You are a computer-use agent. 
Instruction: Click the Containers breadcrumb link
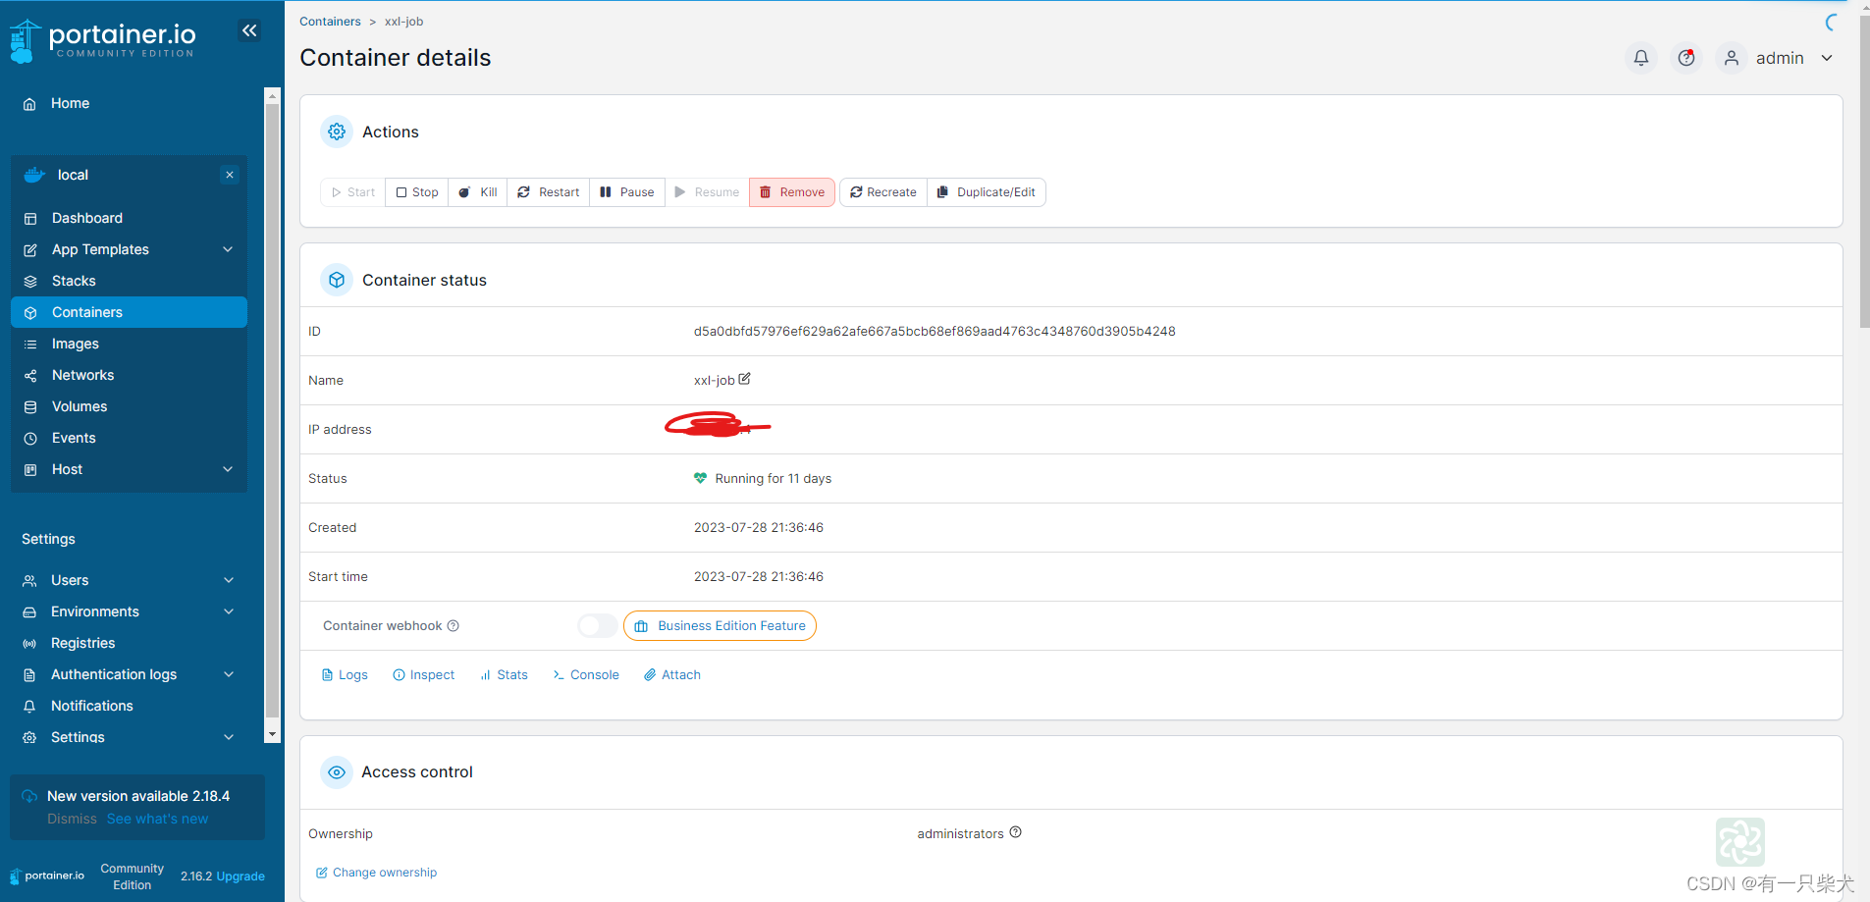pyautogui.click(x=330, y=22)
